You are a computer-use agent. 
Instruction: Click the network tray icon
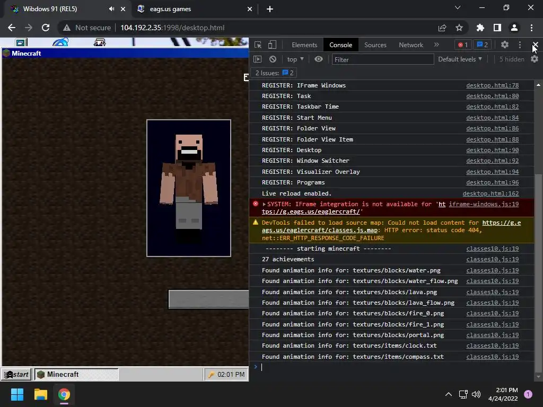point(463,394)
